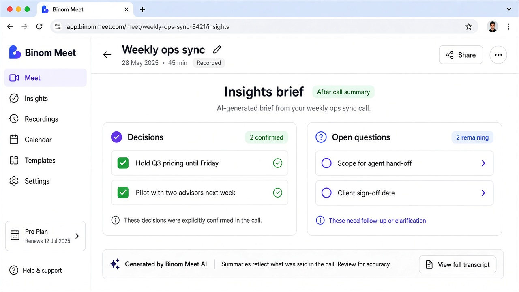The width and height of the screenshot is (519, 292).
Task: Open the browser tab search dropdown arrow
Action: point(509,9)
